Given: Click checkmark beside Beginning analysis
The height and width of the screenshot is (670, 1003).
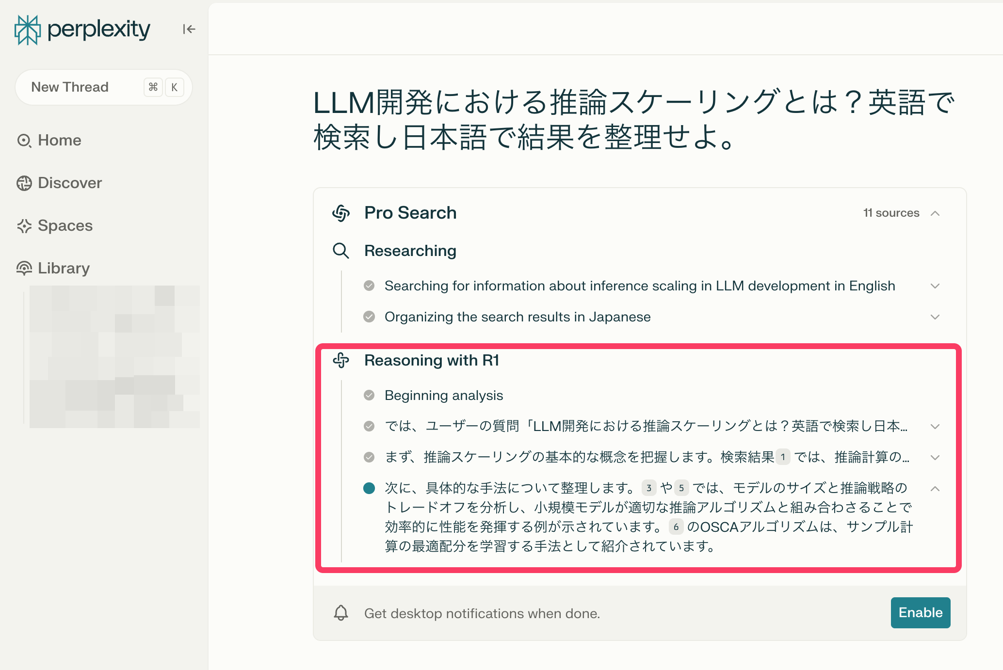Looking at the screenshot, I should coord(369,395).
